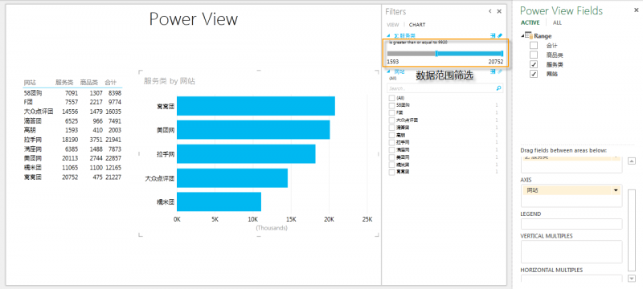This screenshot has width=643, height=289.
Task: Click table cell value 3751
Action: [96, 139]
